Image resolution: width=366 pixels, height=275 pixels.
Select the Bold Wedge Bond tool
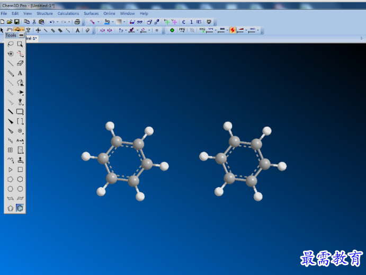pyautogui.click(x=10, y=121)
